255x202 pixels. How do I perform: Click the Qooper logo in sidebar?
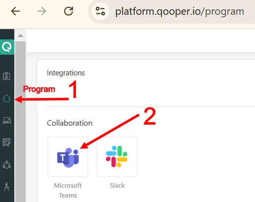7,47
